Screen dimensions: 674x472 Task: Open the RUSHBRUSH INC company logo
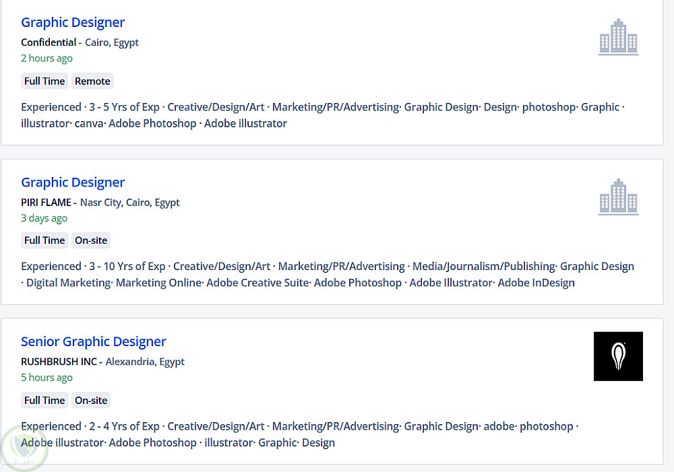pos(618,356)
